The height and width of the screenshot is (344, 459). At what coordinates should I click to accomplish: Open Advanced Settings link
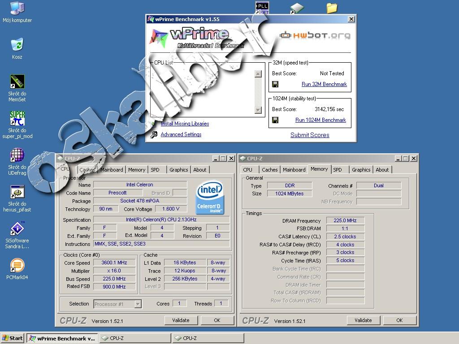181,134
